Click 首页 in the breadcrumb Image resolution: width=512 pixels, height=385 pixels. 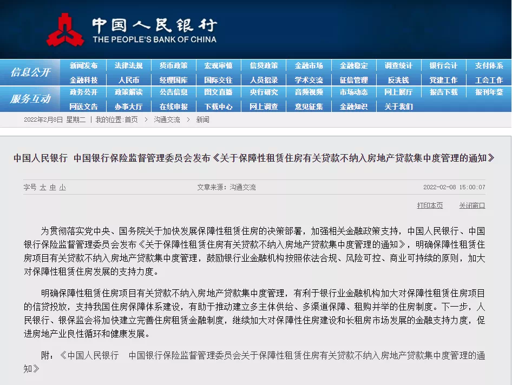click(x=132, y=120)
